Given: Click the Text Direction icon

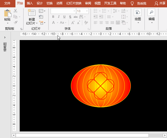Looking at the screenshot, I should click(123, 11).
